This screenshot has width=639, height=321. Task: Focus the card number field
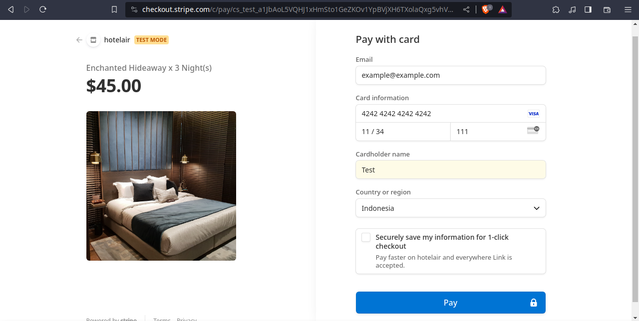439,114
